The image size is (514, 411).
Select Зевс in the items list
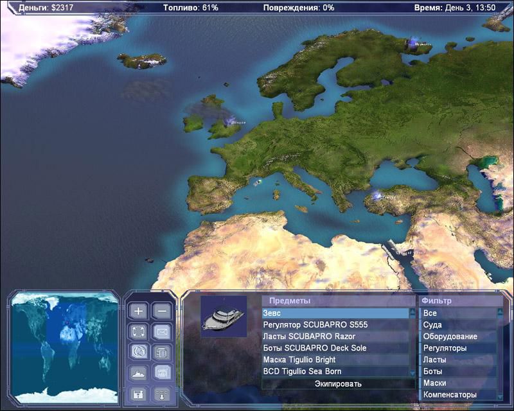pos(335,313)
